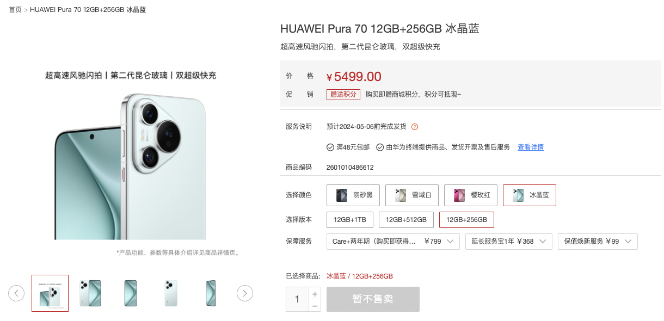The width and height of the screenshot is (664, 321).
Task: Go to 首页 in the breadcrumb
Action: coord(15,10)
